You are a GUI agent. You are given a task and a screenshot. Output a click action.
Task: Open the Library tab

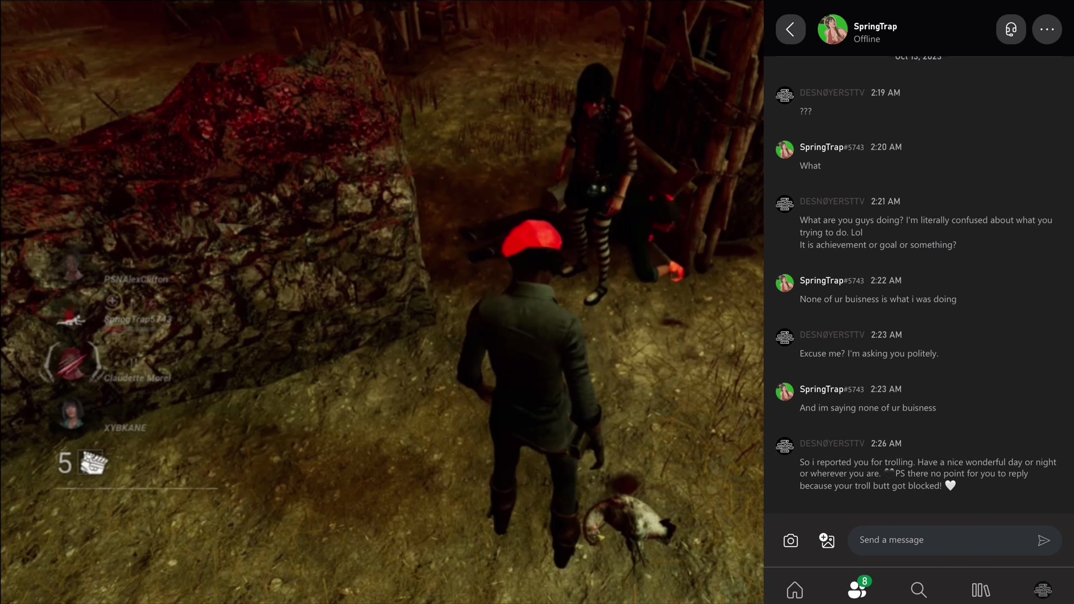[981, 590]
